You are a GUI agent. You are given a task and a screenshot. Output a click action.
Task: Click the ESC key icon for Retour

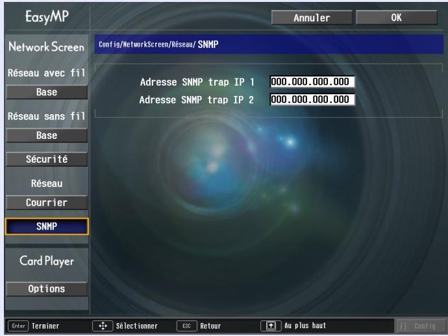coord(187,326)
